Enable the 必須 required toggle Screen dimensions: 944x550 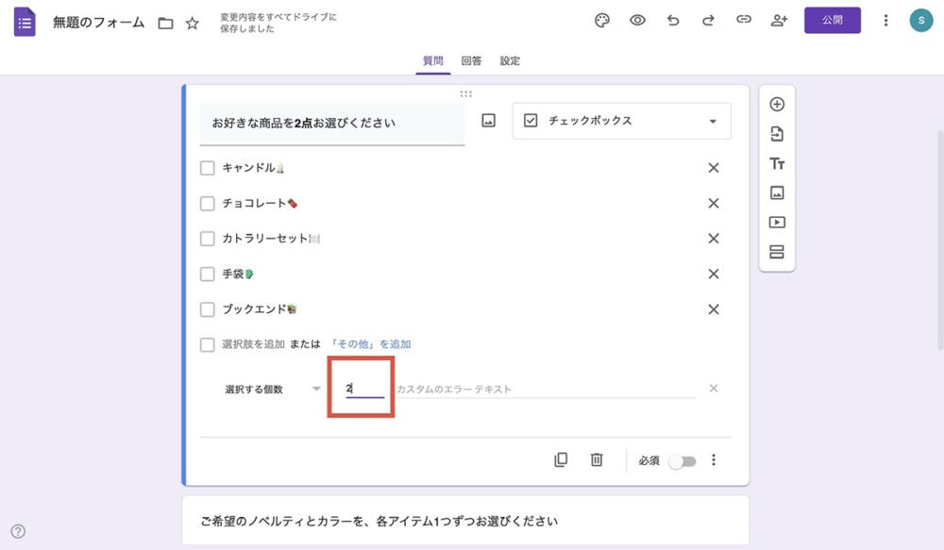(x=683, y=459)
